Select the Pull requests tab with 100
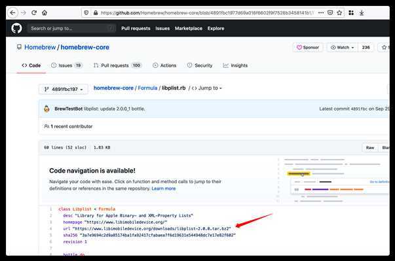Screen dimensions: 395x261 pyautogui.click(x=117, y=65)
